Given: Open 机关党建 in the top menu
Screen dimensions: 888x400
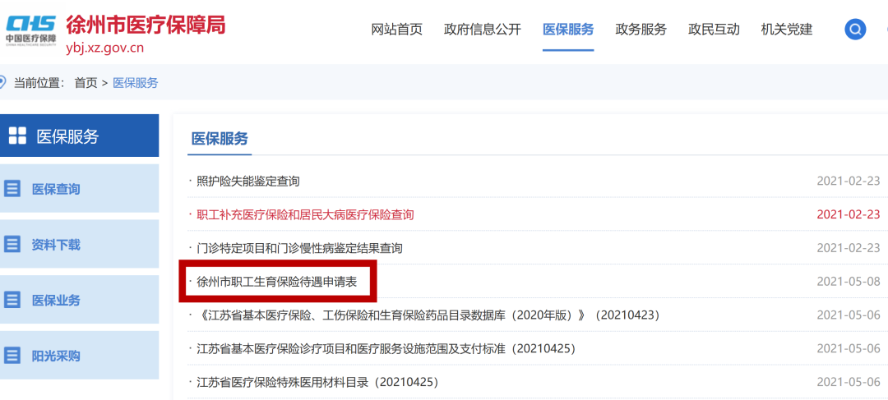Looking at the screenshot, I should (787, 30).
